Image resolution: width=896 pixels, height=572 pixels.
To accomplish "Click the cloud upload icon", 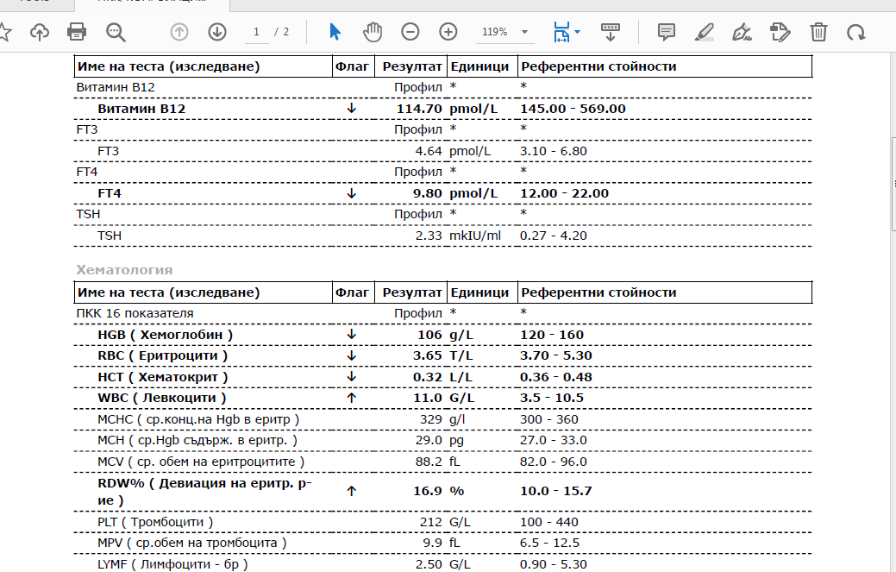I will pos(40,32).
